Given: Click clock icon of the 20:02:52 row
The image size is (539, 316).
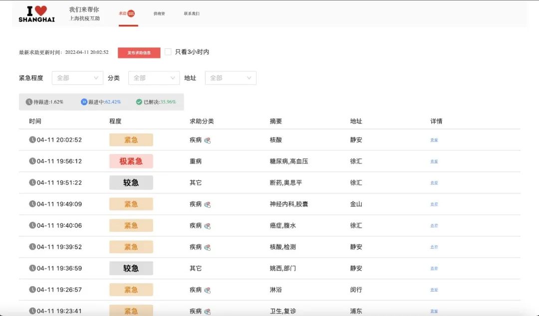Looking at the screenshot, I should coord(32,140).
